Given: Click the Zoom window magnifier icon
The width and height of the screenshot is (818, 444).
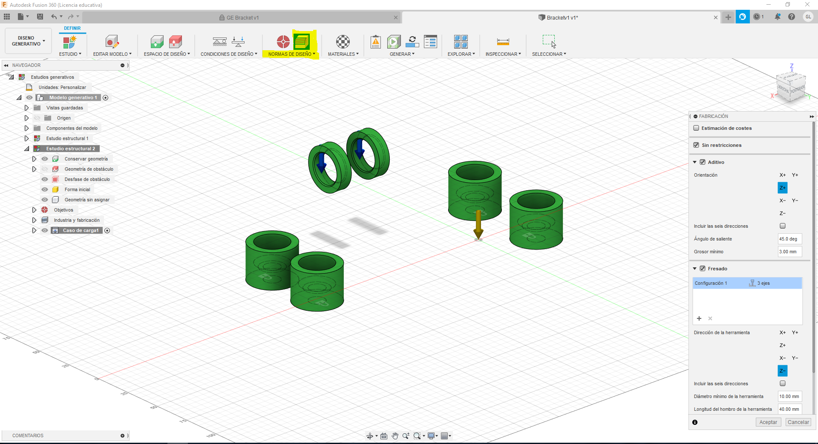Looking at the screenshot, I should [417, 435].
